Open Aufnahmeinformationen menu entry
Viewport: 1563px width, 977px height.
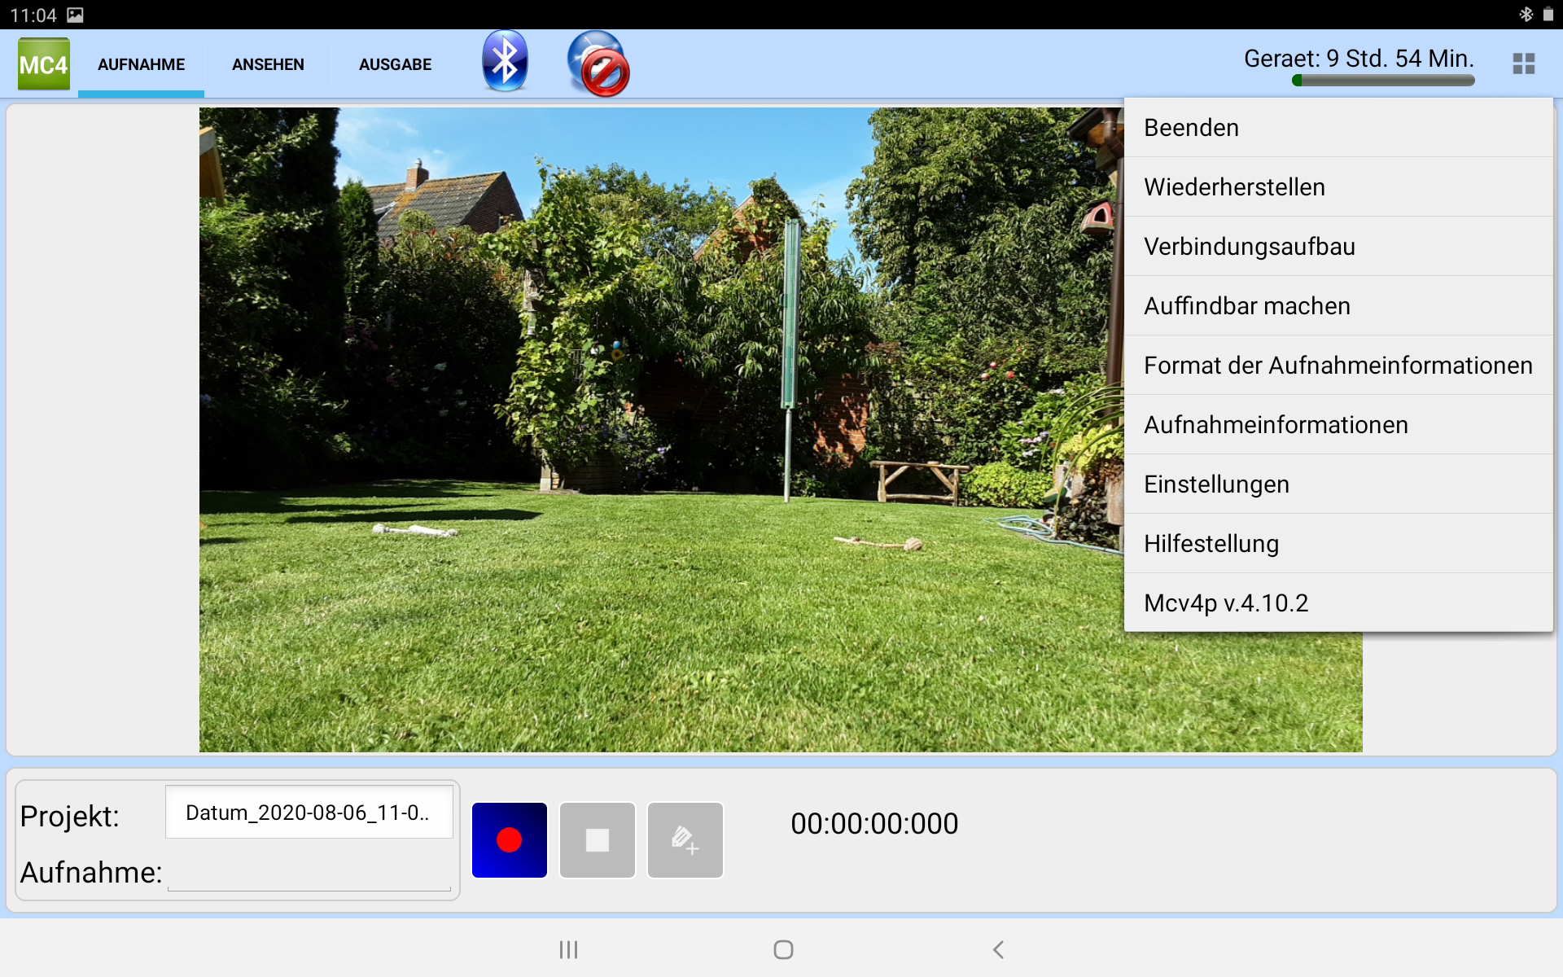[1338, 425]
